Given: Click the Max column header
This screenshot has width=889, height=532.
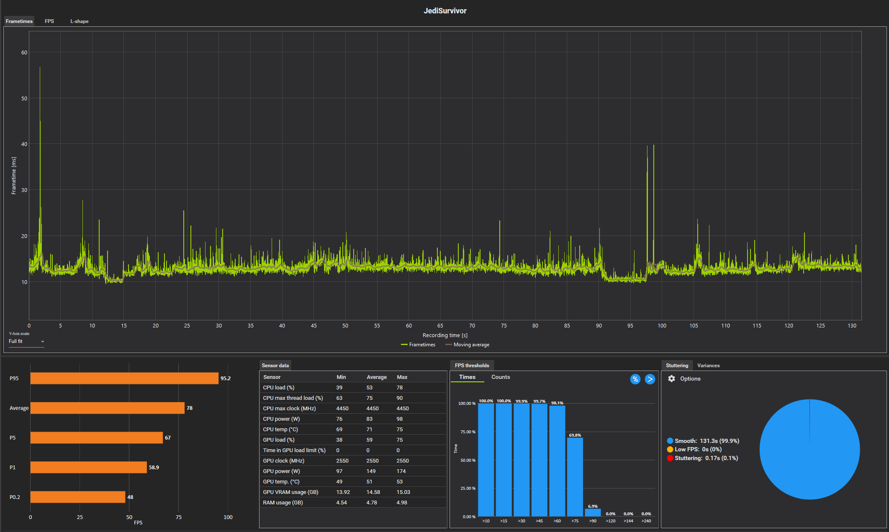Looking at the screenshot, I should pos(402,377).
